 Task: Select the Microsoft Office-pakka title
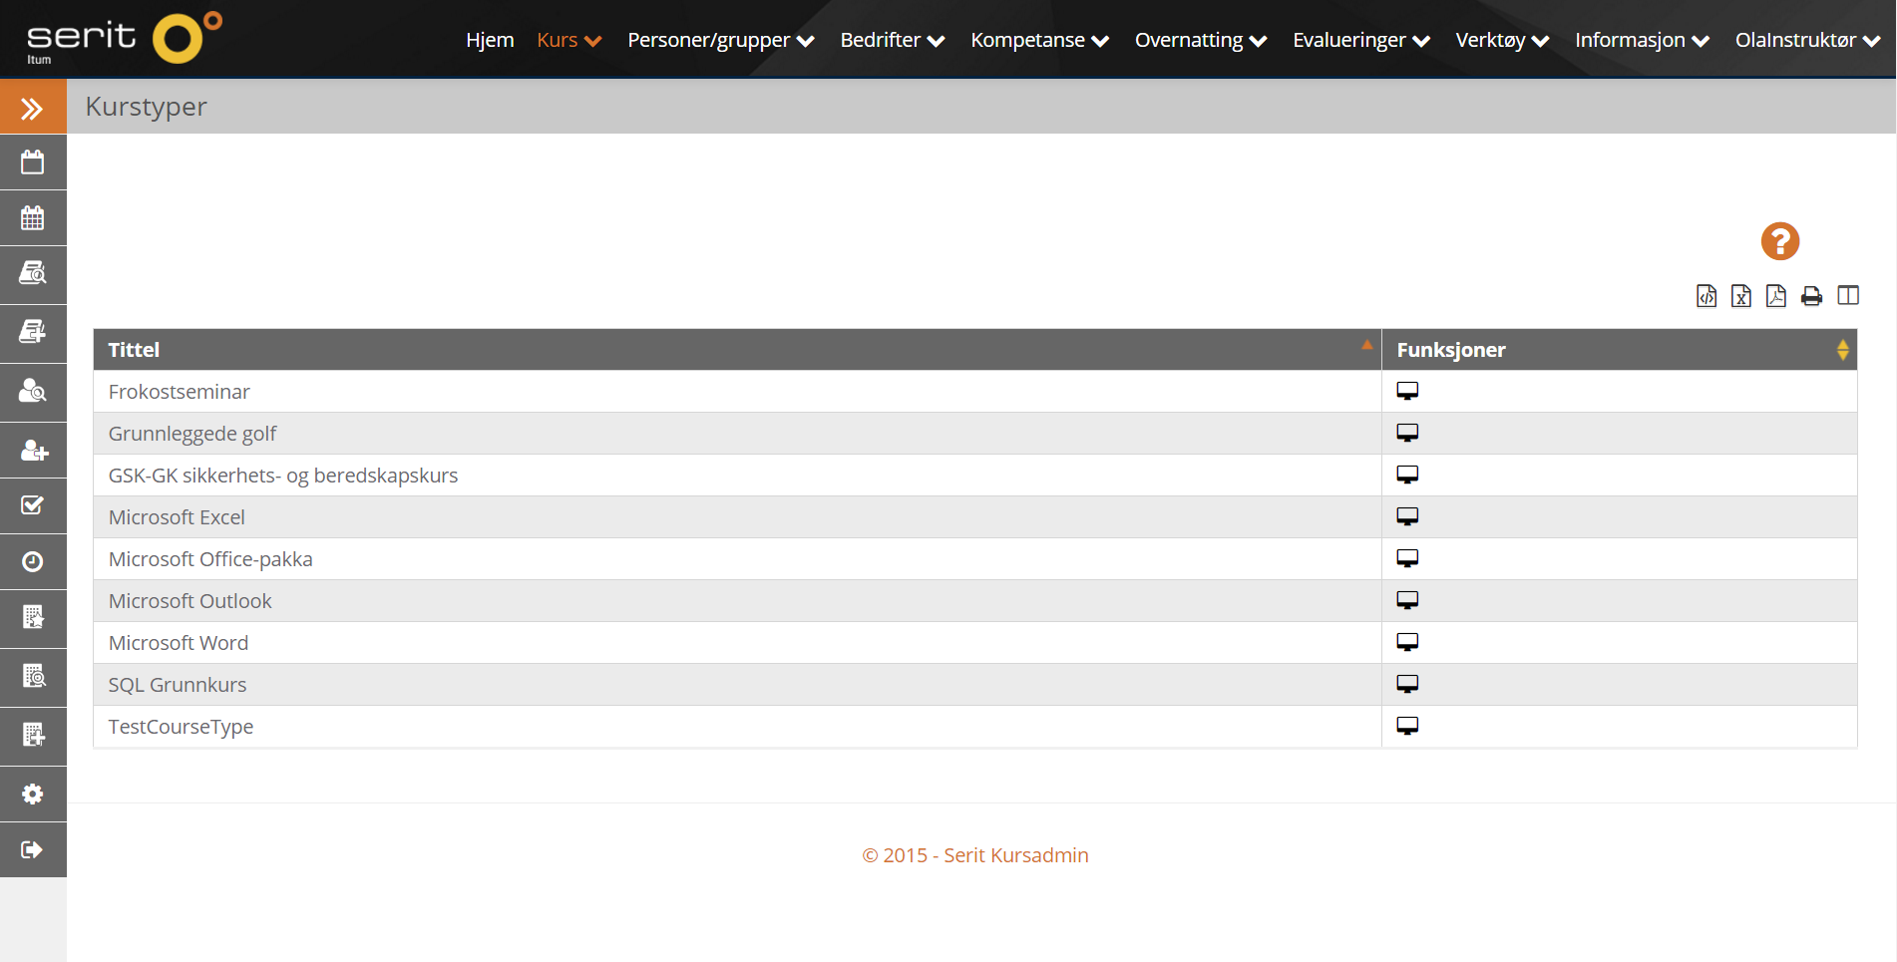pyautogui.click(x=210, y=559)
